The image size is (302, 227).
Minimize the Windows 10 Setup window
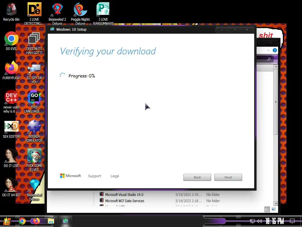[222, 30]
